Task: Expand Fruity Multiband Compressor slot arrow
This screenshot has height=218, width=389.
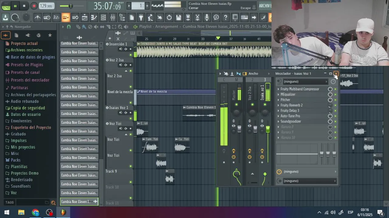Action: coord(278,89)
